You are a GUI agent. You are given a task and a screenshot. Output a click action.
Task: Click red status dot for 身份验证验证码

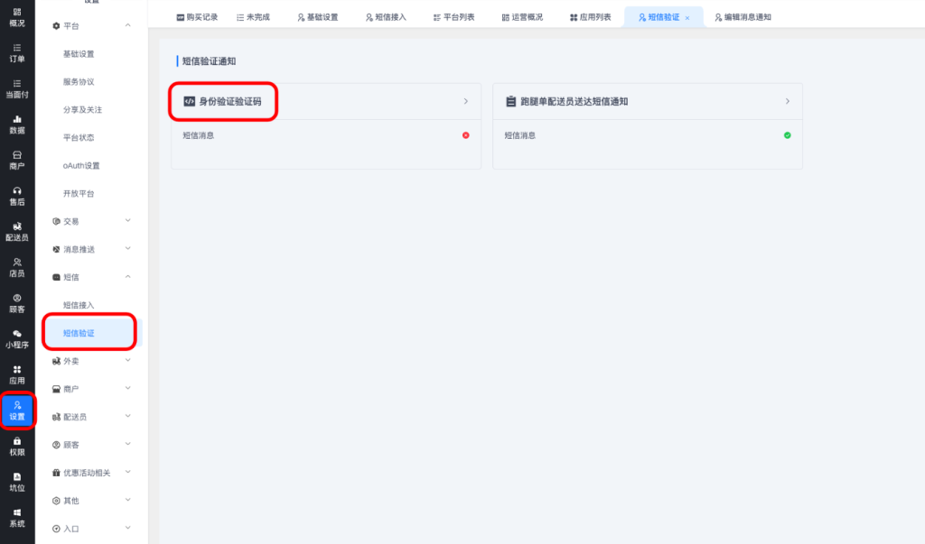(466, 135)
